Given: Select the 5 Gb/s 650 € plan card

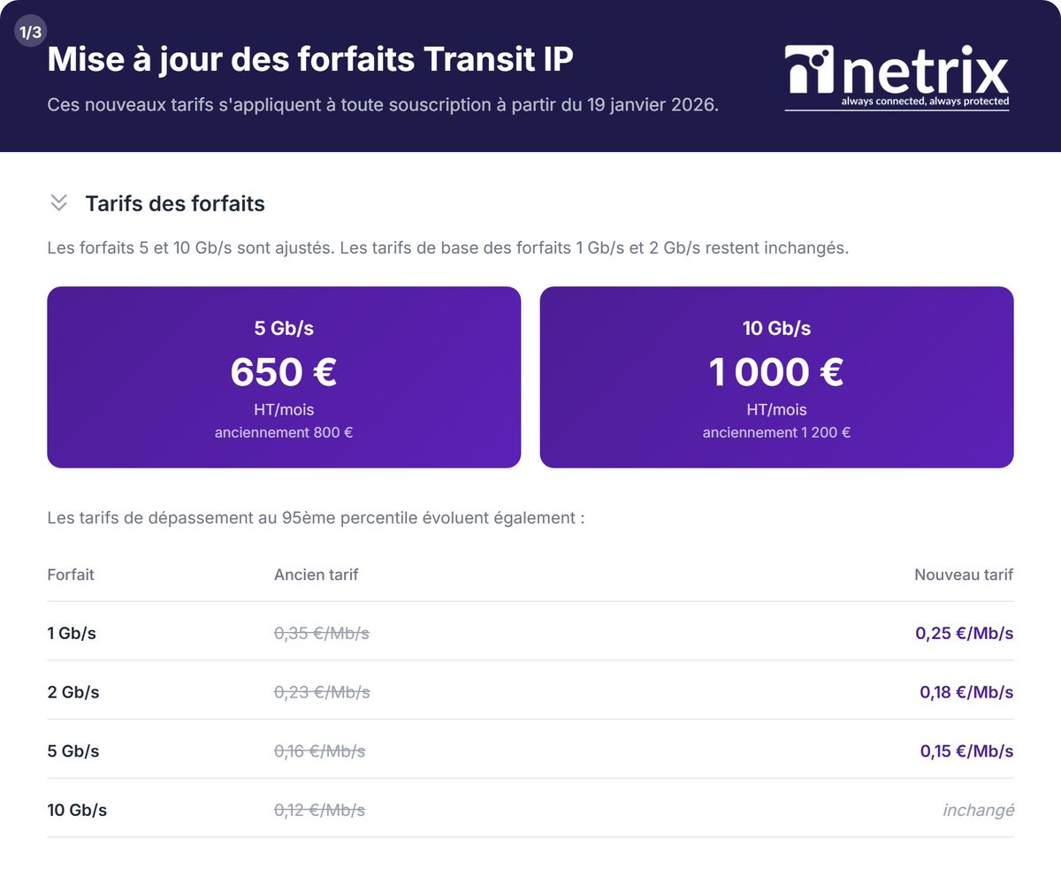Looking at the screenshot, I should 284,377.
